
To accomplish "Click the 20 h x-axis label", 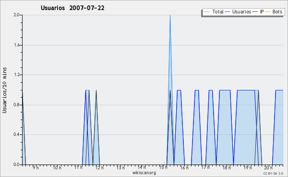I will (x=268, y=167).
